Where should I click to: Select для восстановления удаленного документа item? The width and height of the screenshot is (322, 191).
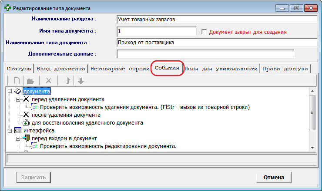click(x=87, y=122)
